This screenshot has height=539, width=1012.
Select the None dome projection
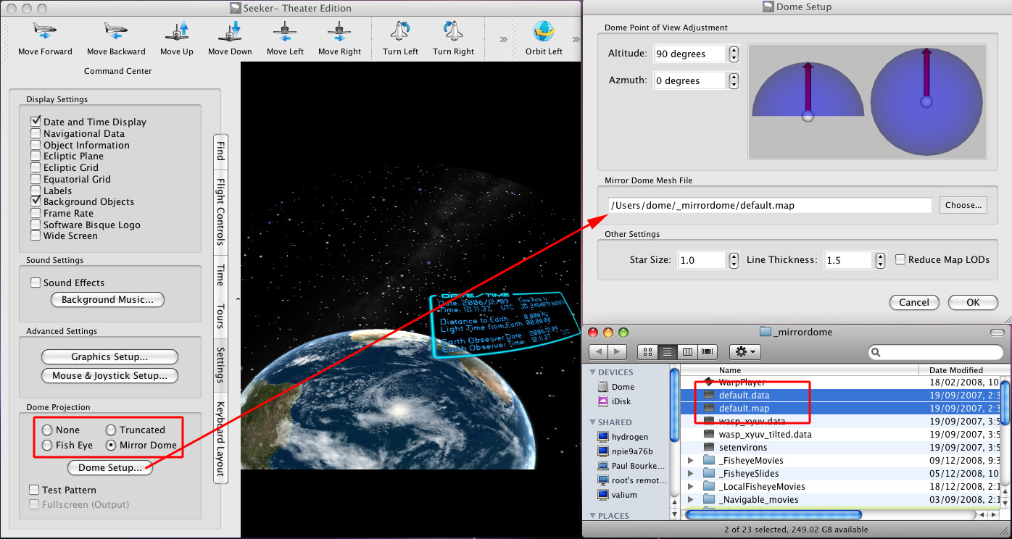(48, 430)
